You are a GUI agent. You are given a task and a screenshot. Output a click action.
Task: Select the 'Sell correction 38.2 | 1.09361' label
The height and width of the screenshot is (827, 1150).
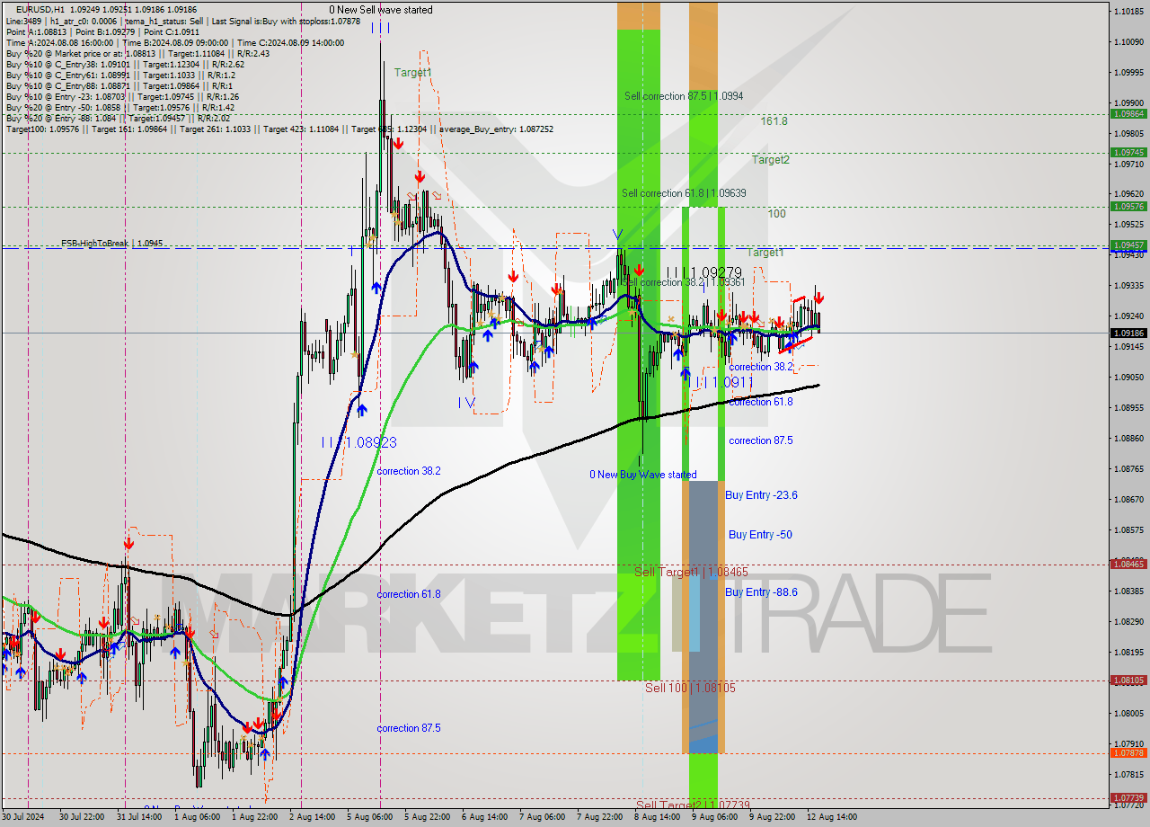tap(684, 282)
